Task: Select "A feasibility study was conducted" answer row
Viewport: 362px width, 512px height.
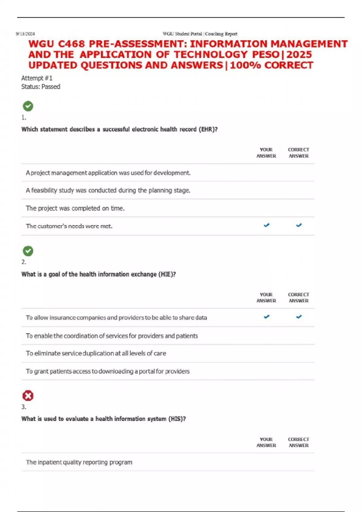Action: pos(108,190)
